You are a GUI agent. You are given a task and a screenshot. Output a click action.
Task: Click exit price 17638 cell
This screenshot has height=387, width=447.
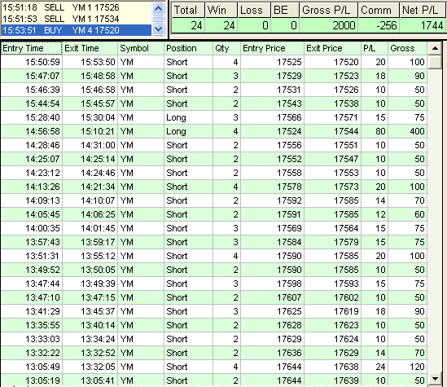click(x=332, y=367)
